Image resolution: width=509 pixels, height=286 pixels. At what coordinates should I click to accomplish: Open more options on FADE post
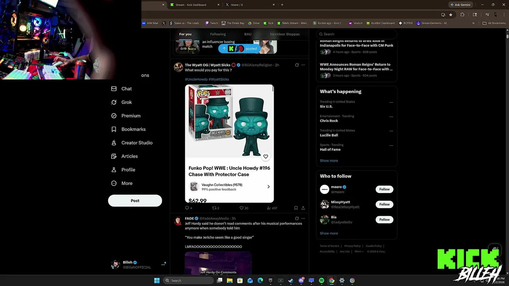[303, 218]
